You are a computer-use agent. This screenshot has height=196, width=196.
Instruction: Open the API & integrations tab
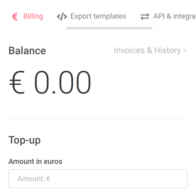tap(168, 16)
